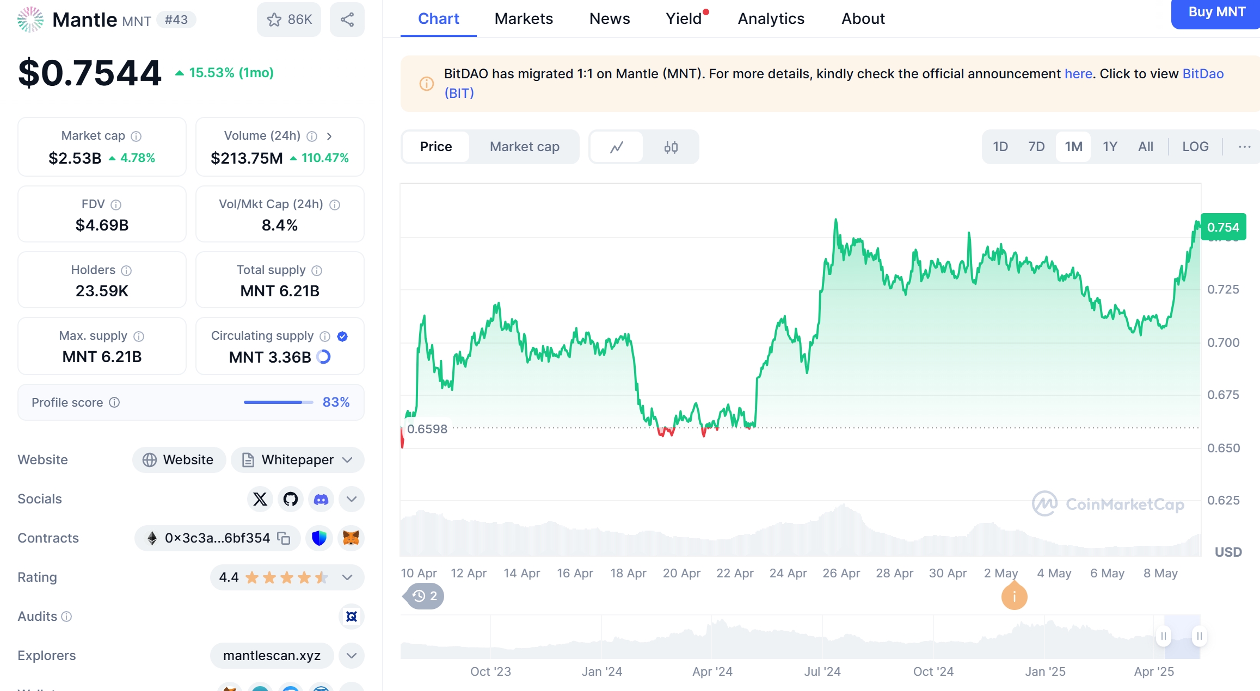This screenshot has height=691, width=1260.
Task: Expand the Rating 4.4 dropdown
Action: coord(347,577)
